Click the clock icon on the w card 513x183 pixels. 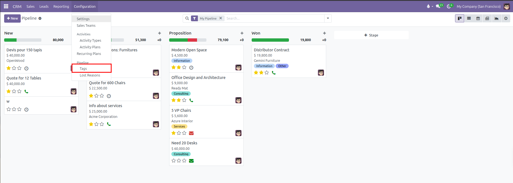pyautogui.click(x=26, y=110)
